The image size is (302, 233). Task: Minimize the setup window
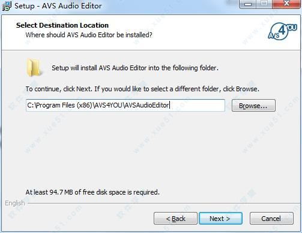pos(248,4)
